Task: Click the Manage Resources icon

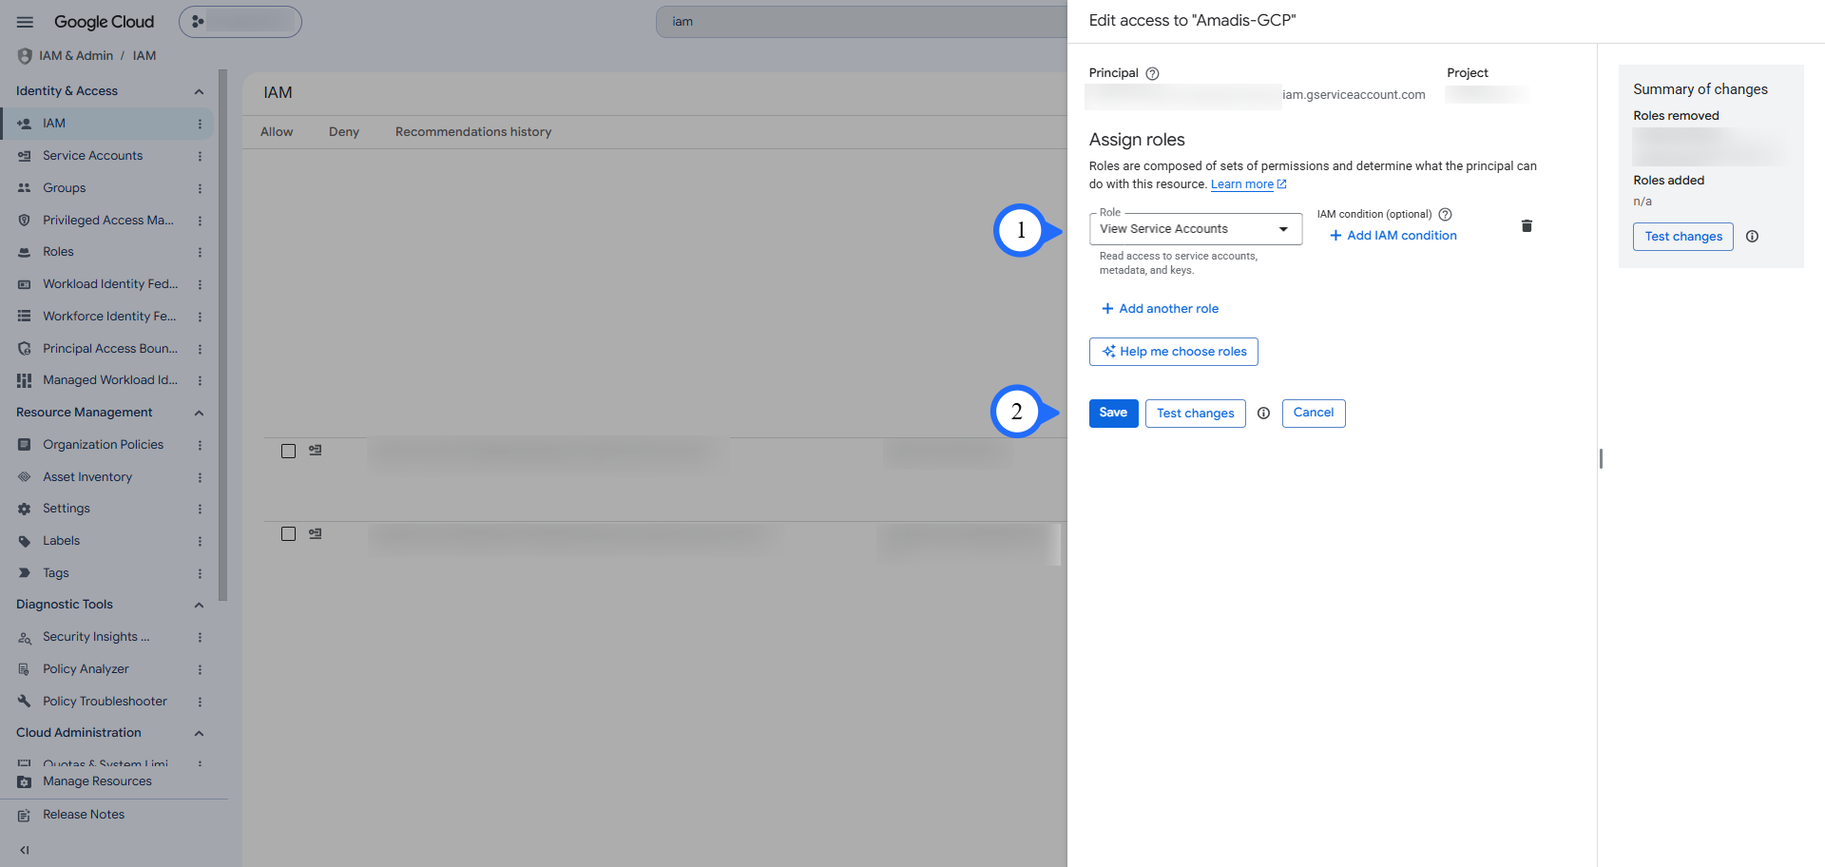Action: pos(25,781)
